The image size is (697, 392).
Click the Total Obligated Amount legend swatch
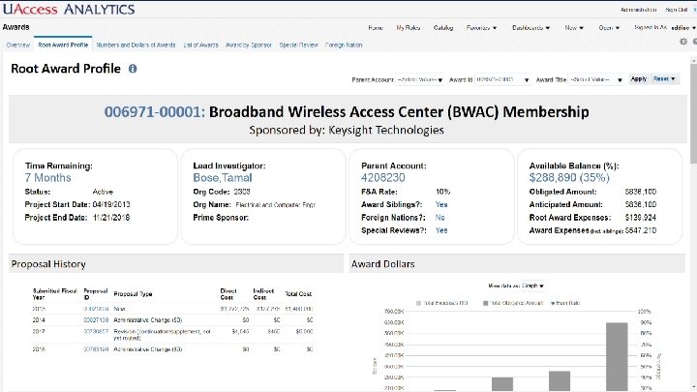pos(485,303)
